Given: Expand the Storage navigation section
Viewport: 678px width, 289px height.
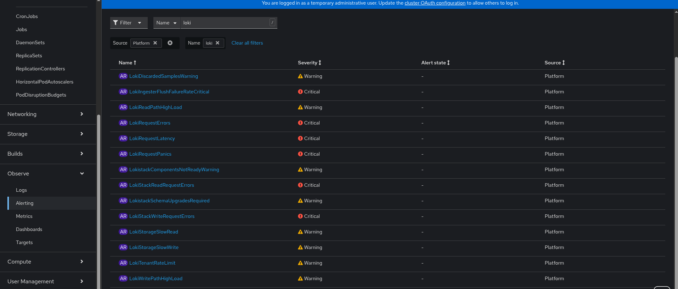Looking at the screenshot, I should tap(48, 134).
